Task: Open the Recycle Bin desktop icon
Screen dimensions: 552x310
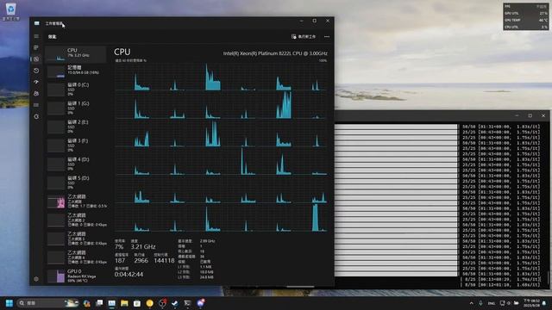Action: pos(10,11)
